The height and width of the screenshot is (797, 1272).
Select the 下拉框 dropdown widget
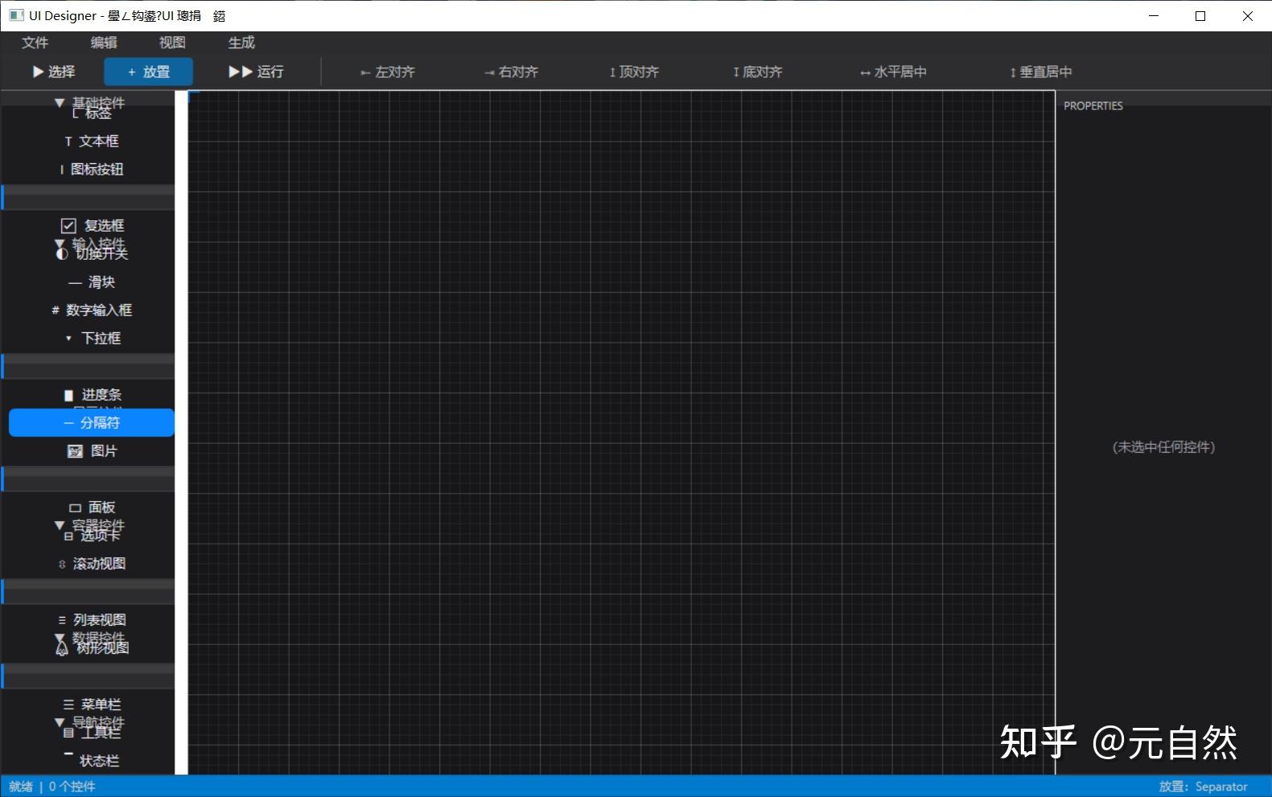tap(92, 338)
